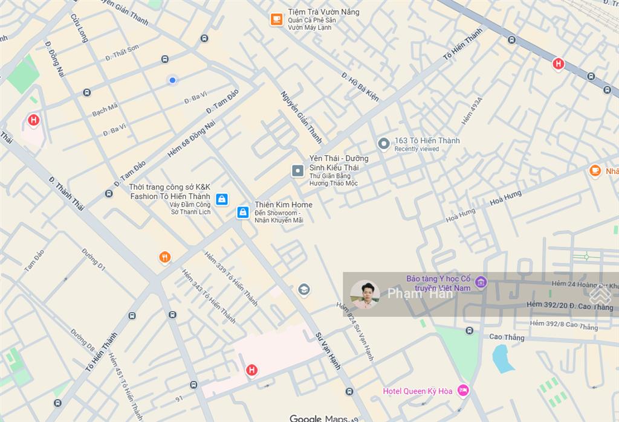Screen dimensions: 619x422
Task: Click the Bảo tàng Y học museum icon
Action: pyautogui.click(x=481, y=282)
